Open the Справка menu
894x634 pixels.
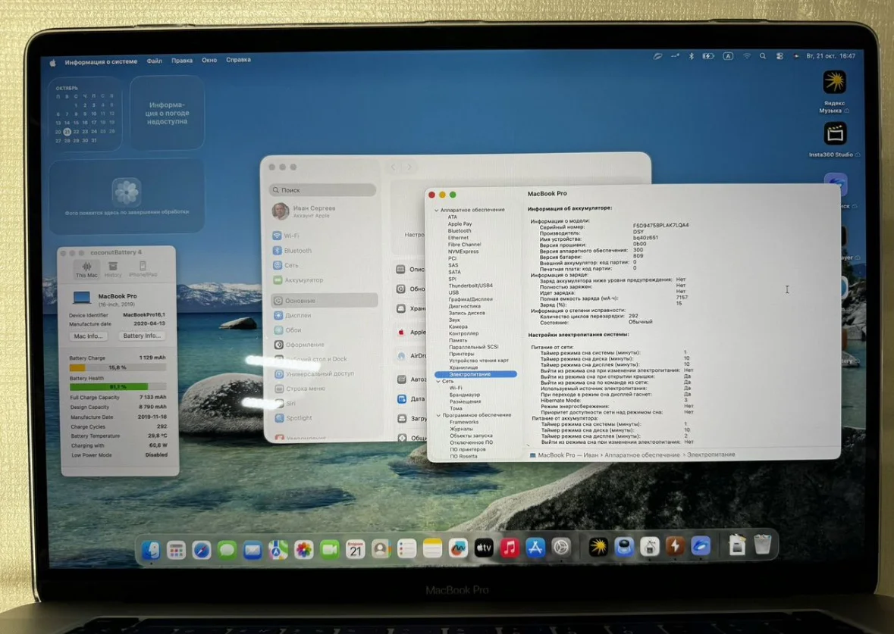click(x=238, y=59)
